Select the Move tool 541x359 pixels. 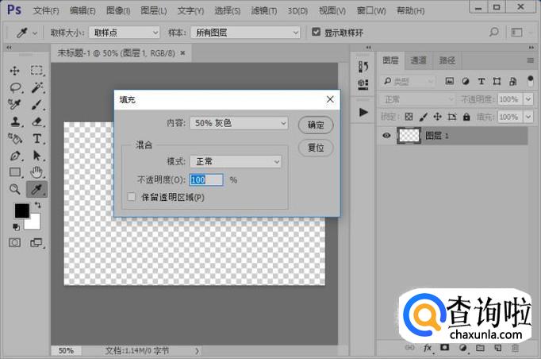pos(14,71)
